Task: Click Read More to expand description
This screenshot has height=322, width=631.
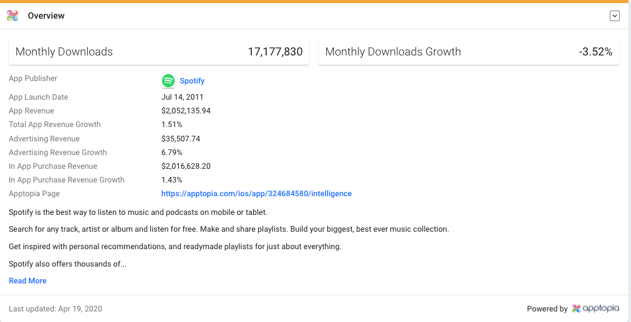Action: [x=28, y=281]
